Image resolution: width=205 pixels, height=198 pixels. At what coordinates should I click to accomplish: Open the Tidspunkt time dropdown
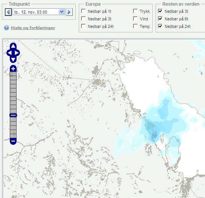pos(39,12)
